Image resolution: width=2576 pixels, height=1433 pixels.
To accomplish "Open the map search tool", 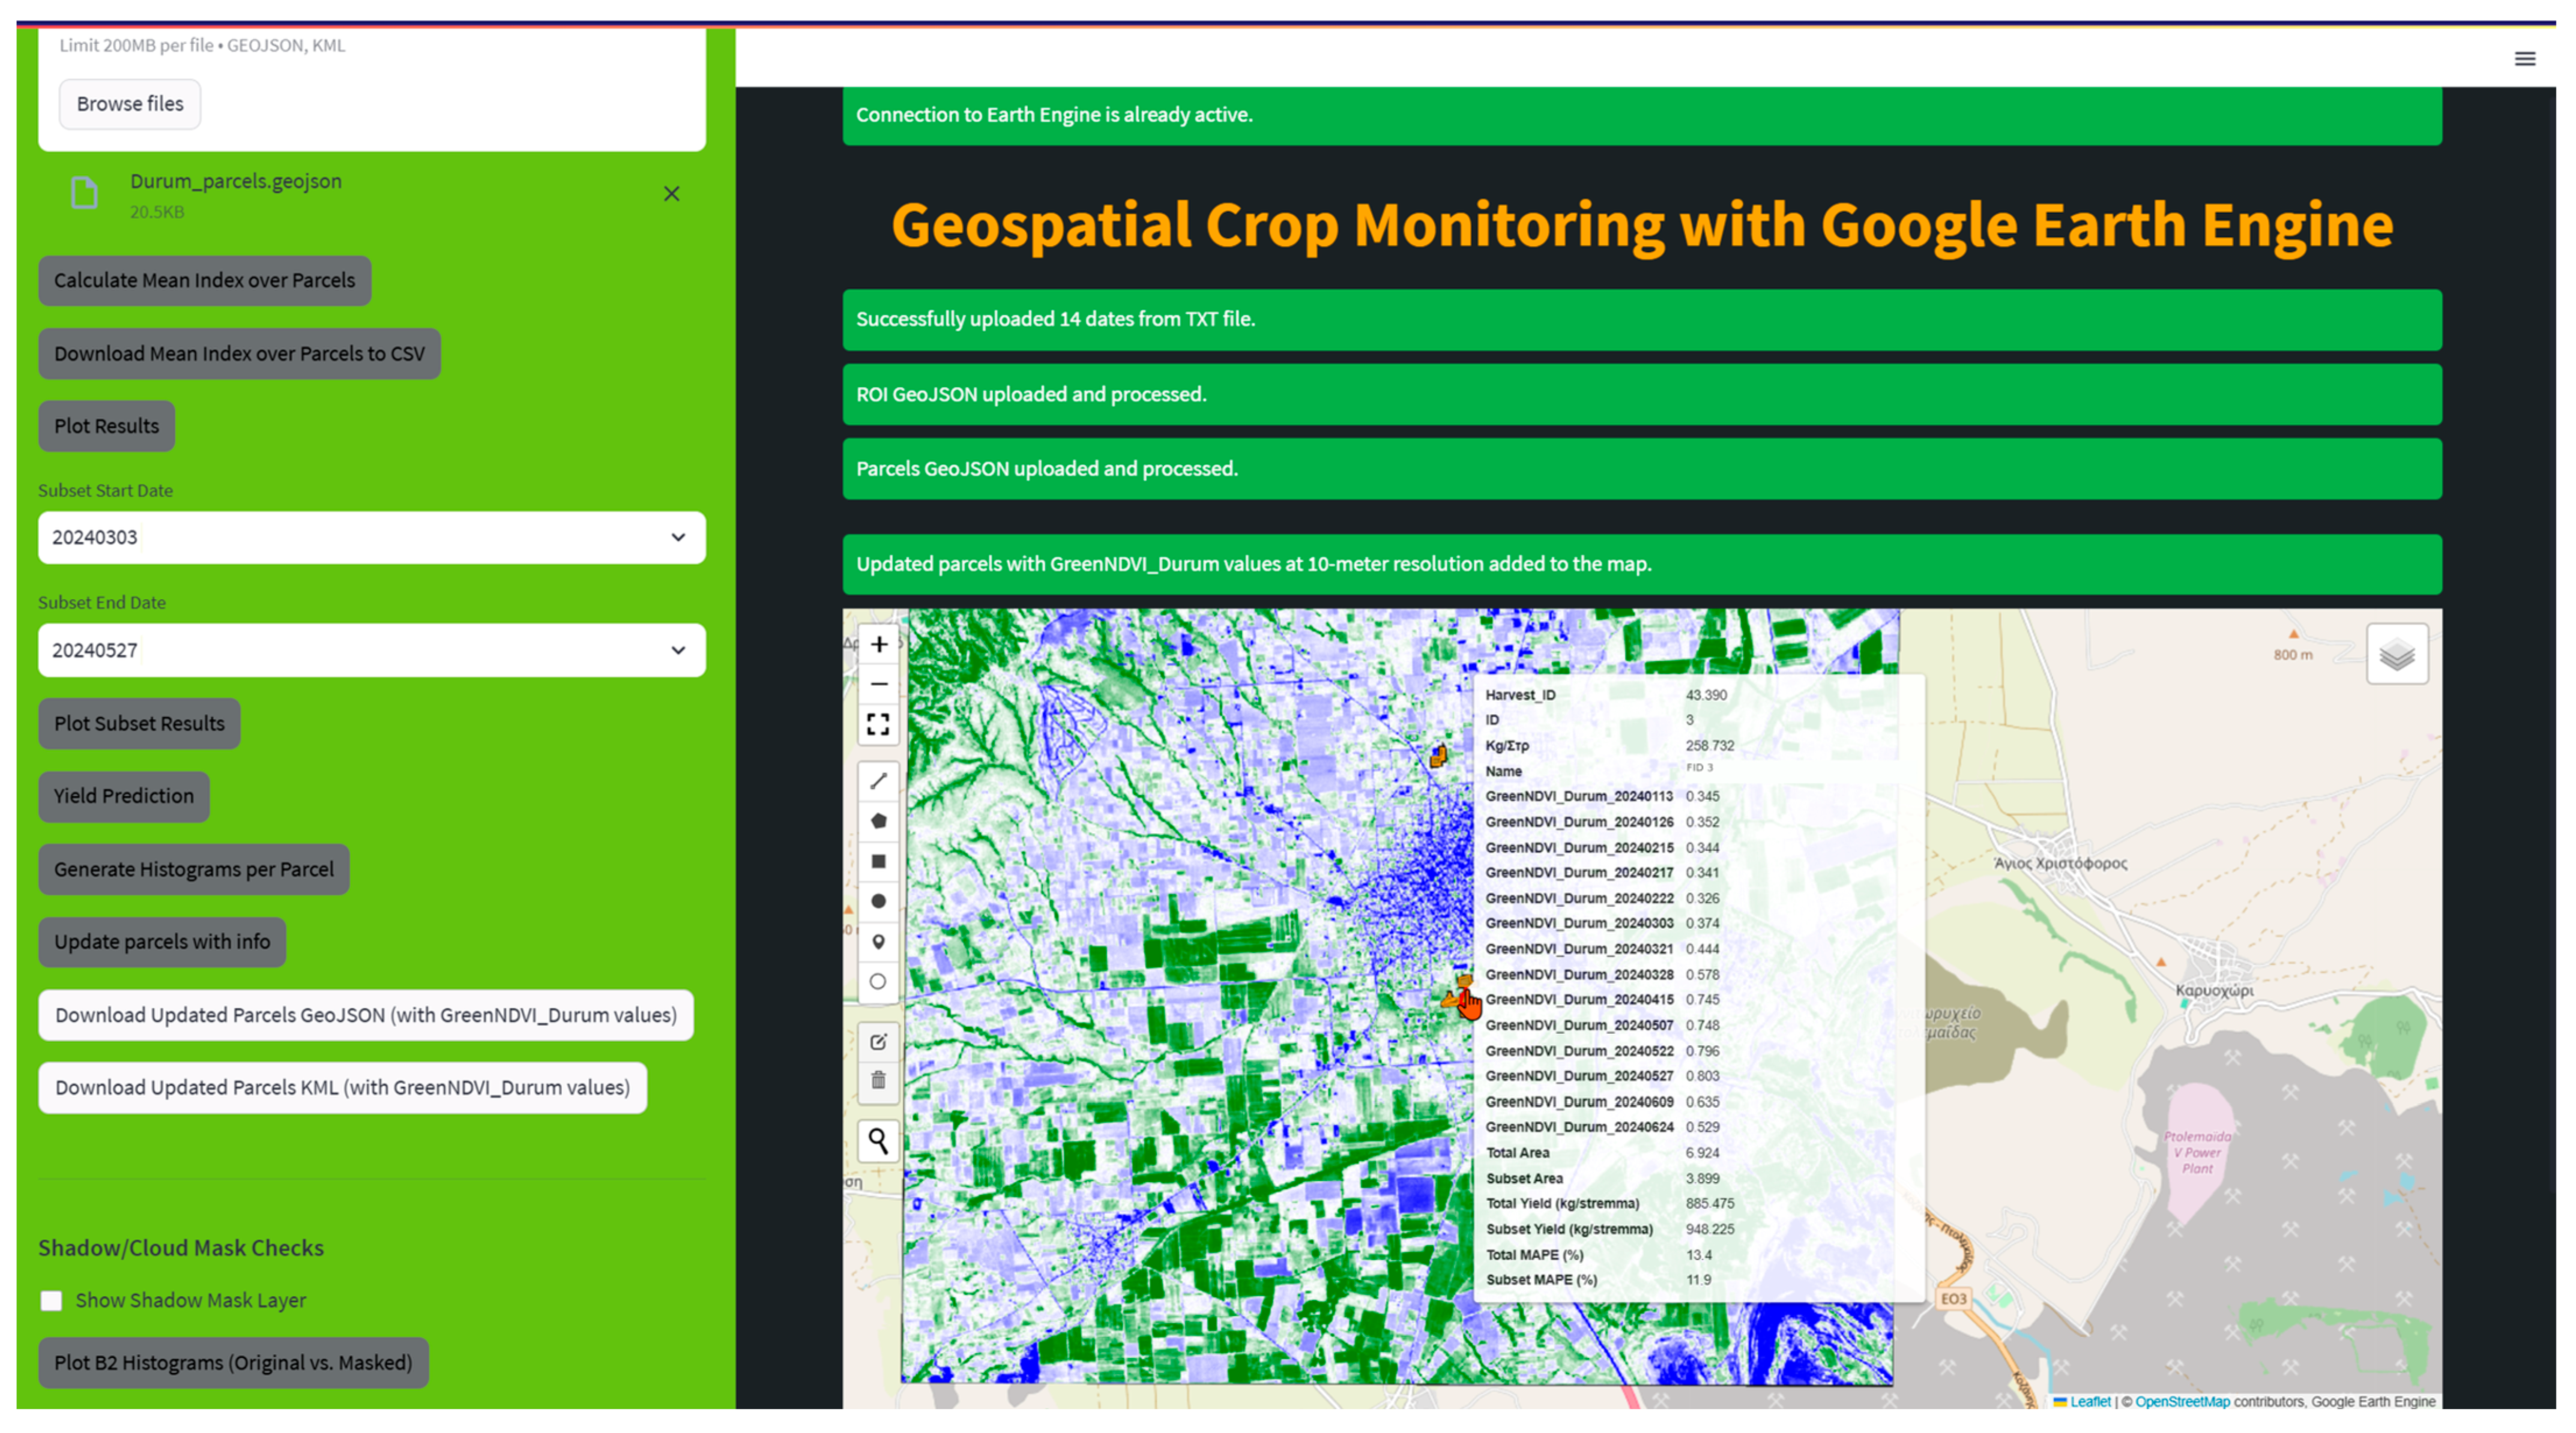I will tap(878, 1140).
